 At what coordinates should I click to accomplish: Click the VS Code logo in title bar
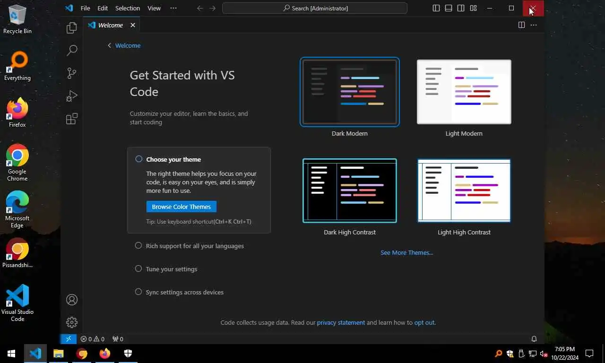point(69,8)
